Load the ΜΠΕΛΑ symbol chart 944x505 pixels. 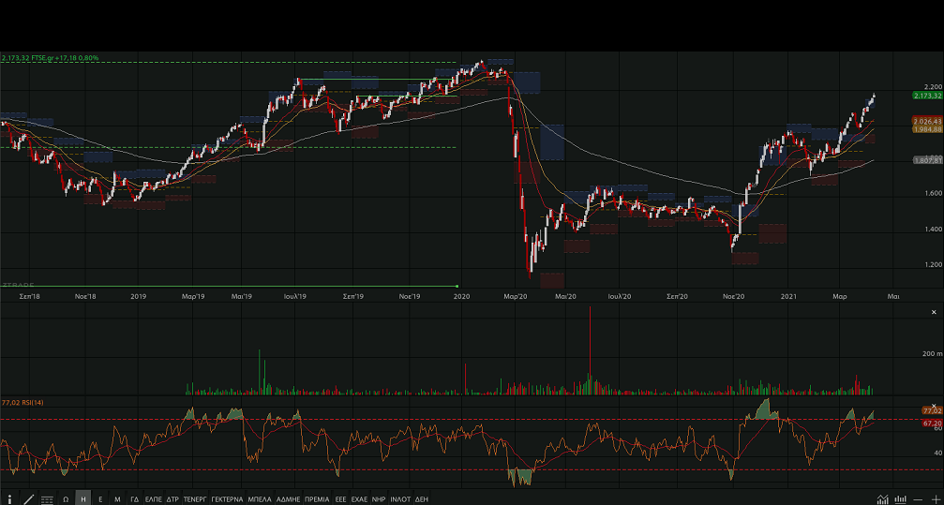(260, 499)
